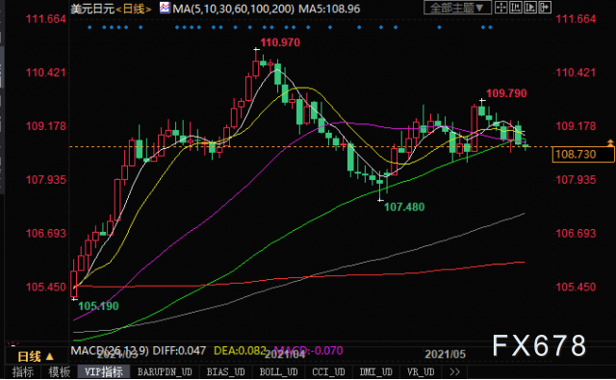Open the 全部主题 dropdown
The height and width of the screenshot is (380, 616).
[x=458, y=8]
